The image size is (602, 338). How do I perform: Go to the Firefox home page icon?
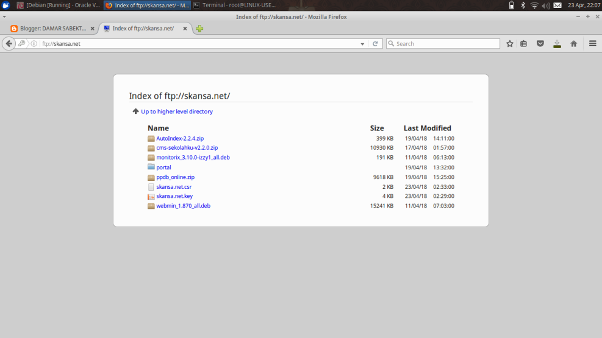(x=573, y=44)
